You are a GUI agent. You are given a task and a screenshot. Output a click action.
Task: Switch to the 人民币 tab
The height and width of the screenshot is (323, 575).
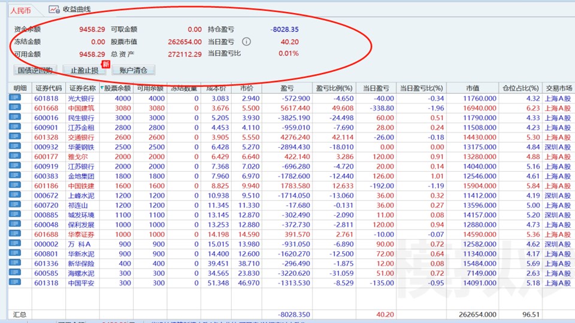20,11
